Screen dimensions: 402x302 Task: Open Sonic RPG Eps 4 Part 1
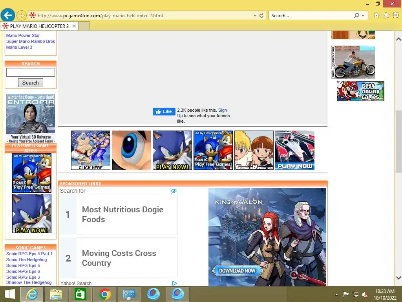[29, 254]
